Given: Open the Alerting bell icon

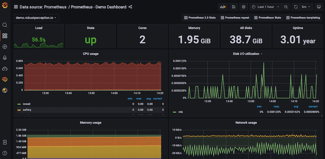Looking at the screenshot, I should pyautogui.click(x=5, y=58).
